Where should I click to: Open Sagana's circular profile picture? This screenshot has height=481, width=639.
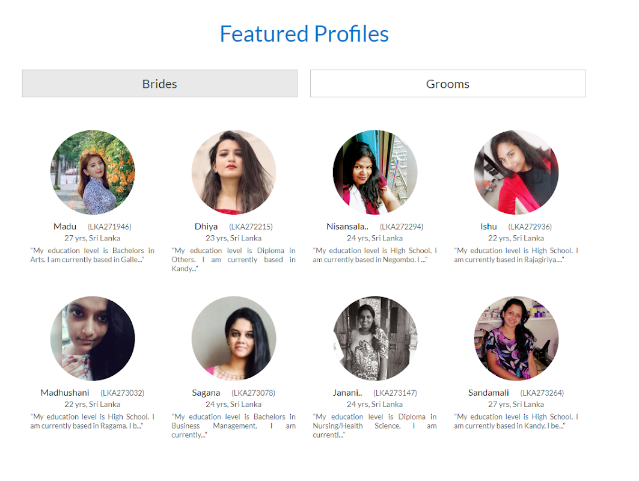click(x=234, y=339)
